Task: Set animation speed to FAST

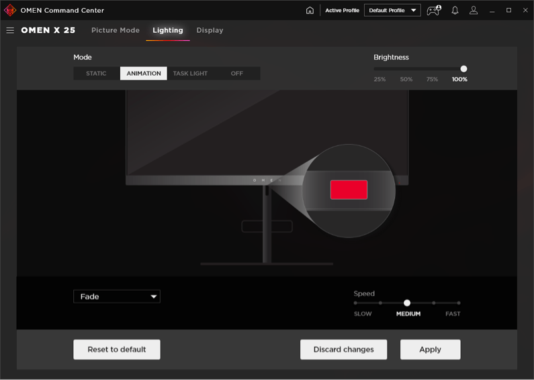Action: click(453, 314)
